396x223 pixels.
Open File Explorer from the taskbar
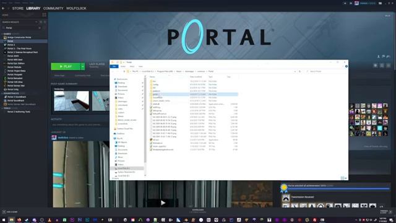pos(11,220)
